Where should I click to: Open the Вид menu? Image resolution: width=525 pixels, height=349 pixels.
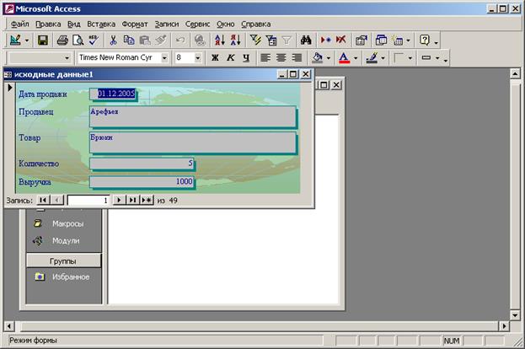74,24
